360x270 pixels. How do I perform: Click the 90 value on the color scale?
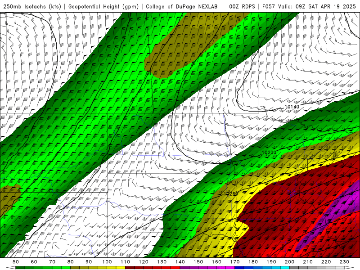click(89, 262)
